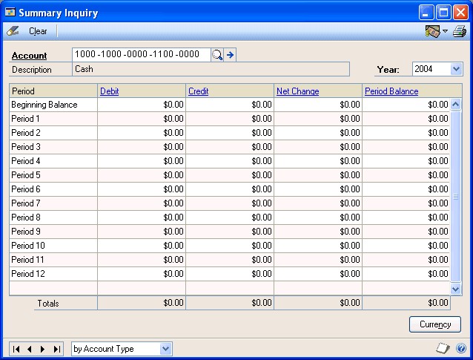
Task: Select the Period 8 row label
Action: [x=26, y=217]
